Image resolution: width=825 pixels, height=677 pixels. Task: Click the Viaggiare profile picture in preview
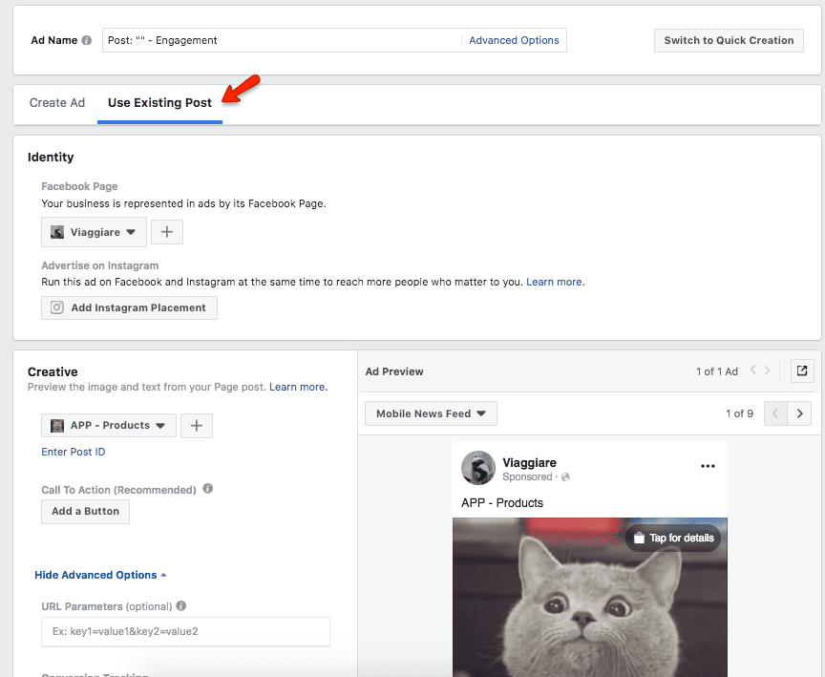pos(478,468)
